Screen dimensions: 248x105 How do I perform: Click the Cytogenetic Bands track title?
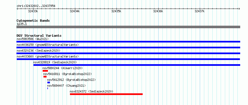point(33,21)
